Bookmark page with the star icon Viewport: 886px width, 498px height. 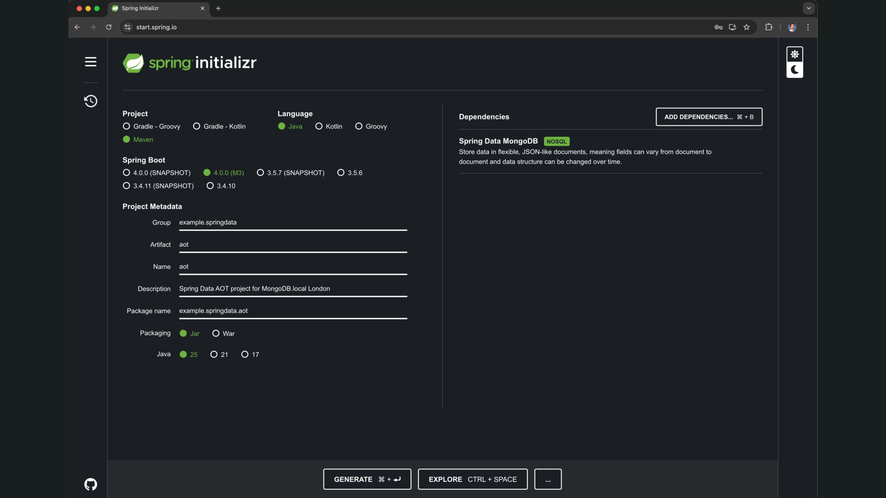(746, 27)
